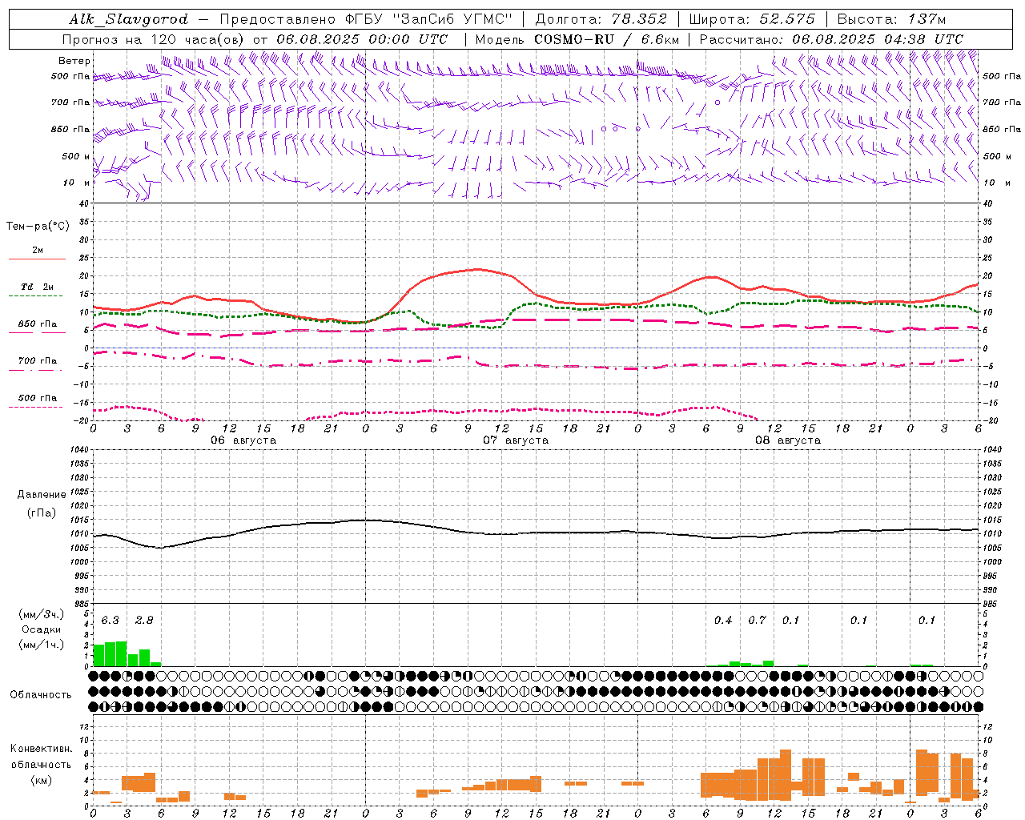This screenshot has height=820, width=1025.
Task: Select the computed time 06.08.2025 04:38 UTC
Action: [x=878, y=39]
